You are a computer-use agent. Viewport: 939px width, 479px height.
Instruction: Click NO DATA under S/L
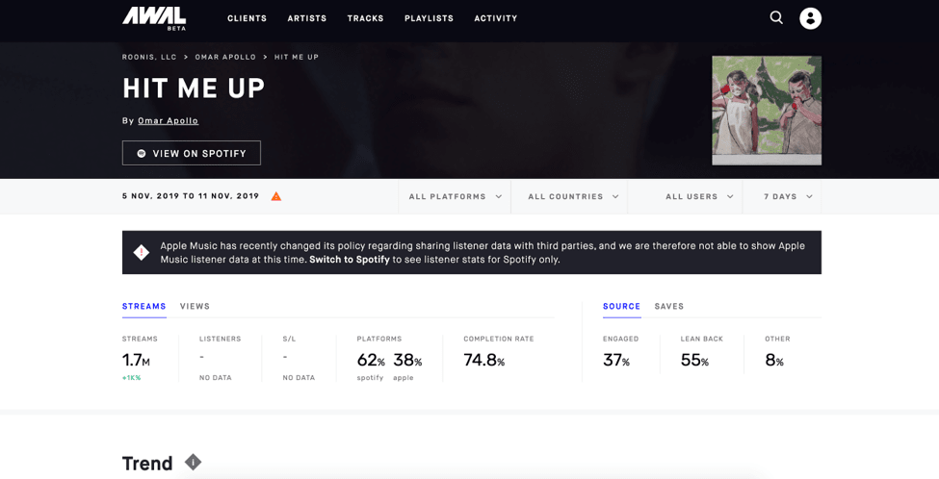pos(299,378)
